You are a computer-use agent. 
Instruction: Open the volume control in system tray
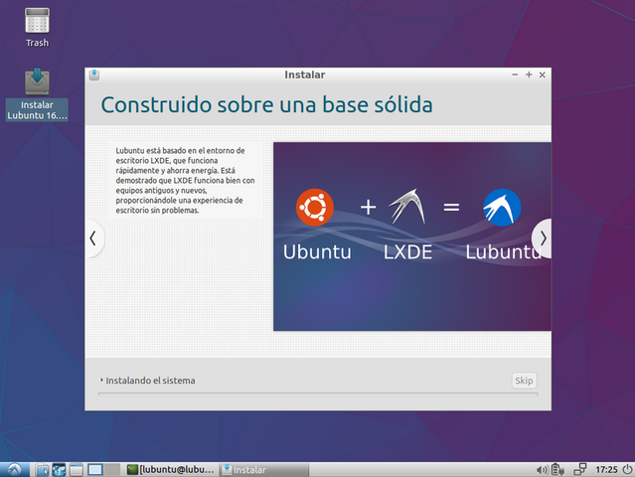542,470
